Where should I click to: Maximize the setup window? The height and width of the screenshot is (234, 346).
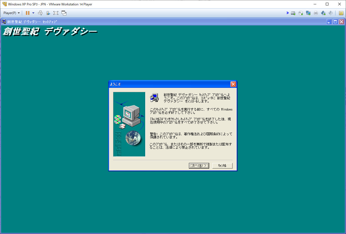(335, 22)
